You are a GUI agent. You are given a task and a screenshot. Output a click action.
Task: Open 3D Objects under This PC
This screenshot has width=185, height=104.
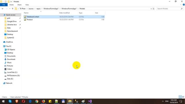(x=11, y=49)
